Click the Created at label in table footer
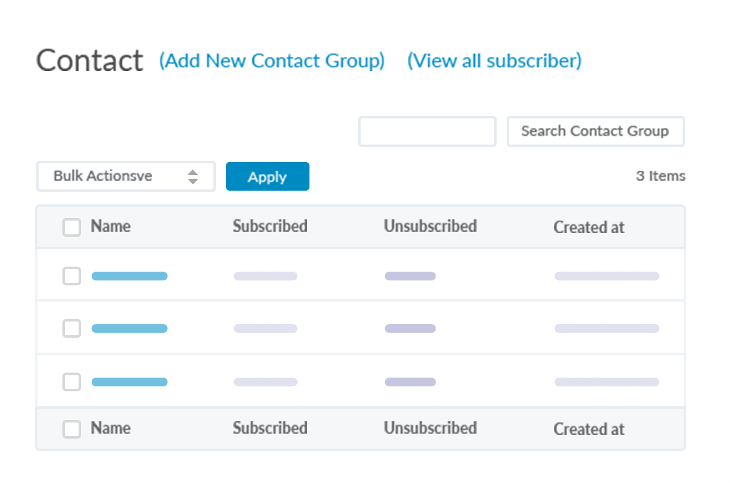 (588, 429)
